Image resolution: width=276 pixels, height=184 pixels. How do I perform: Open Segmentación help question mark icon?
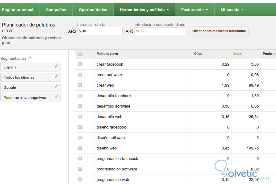30,58
